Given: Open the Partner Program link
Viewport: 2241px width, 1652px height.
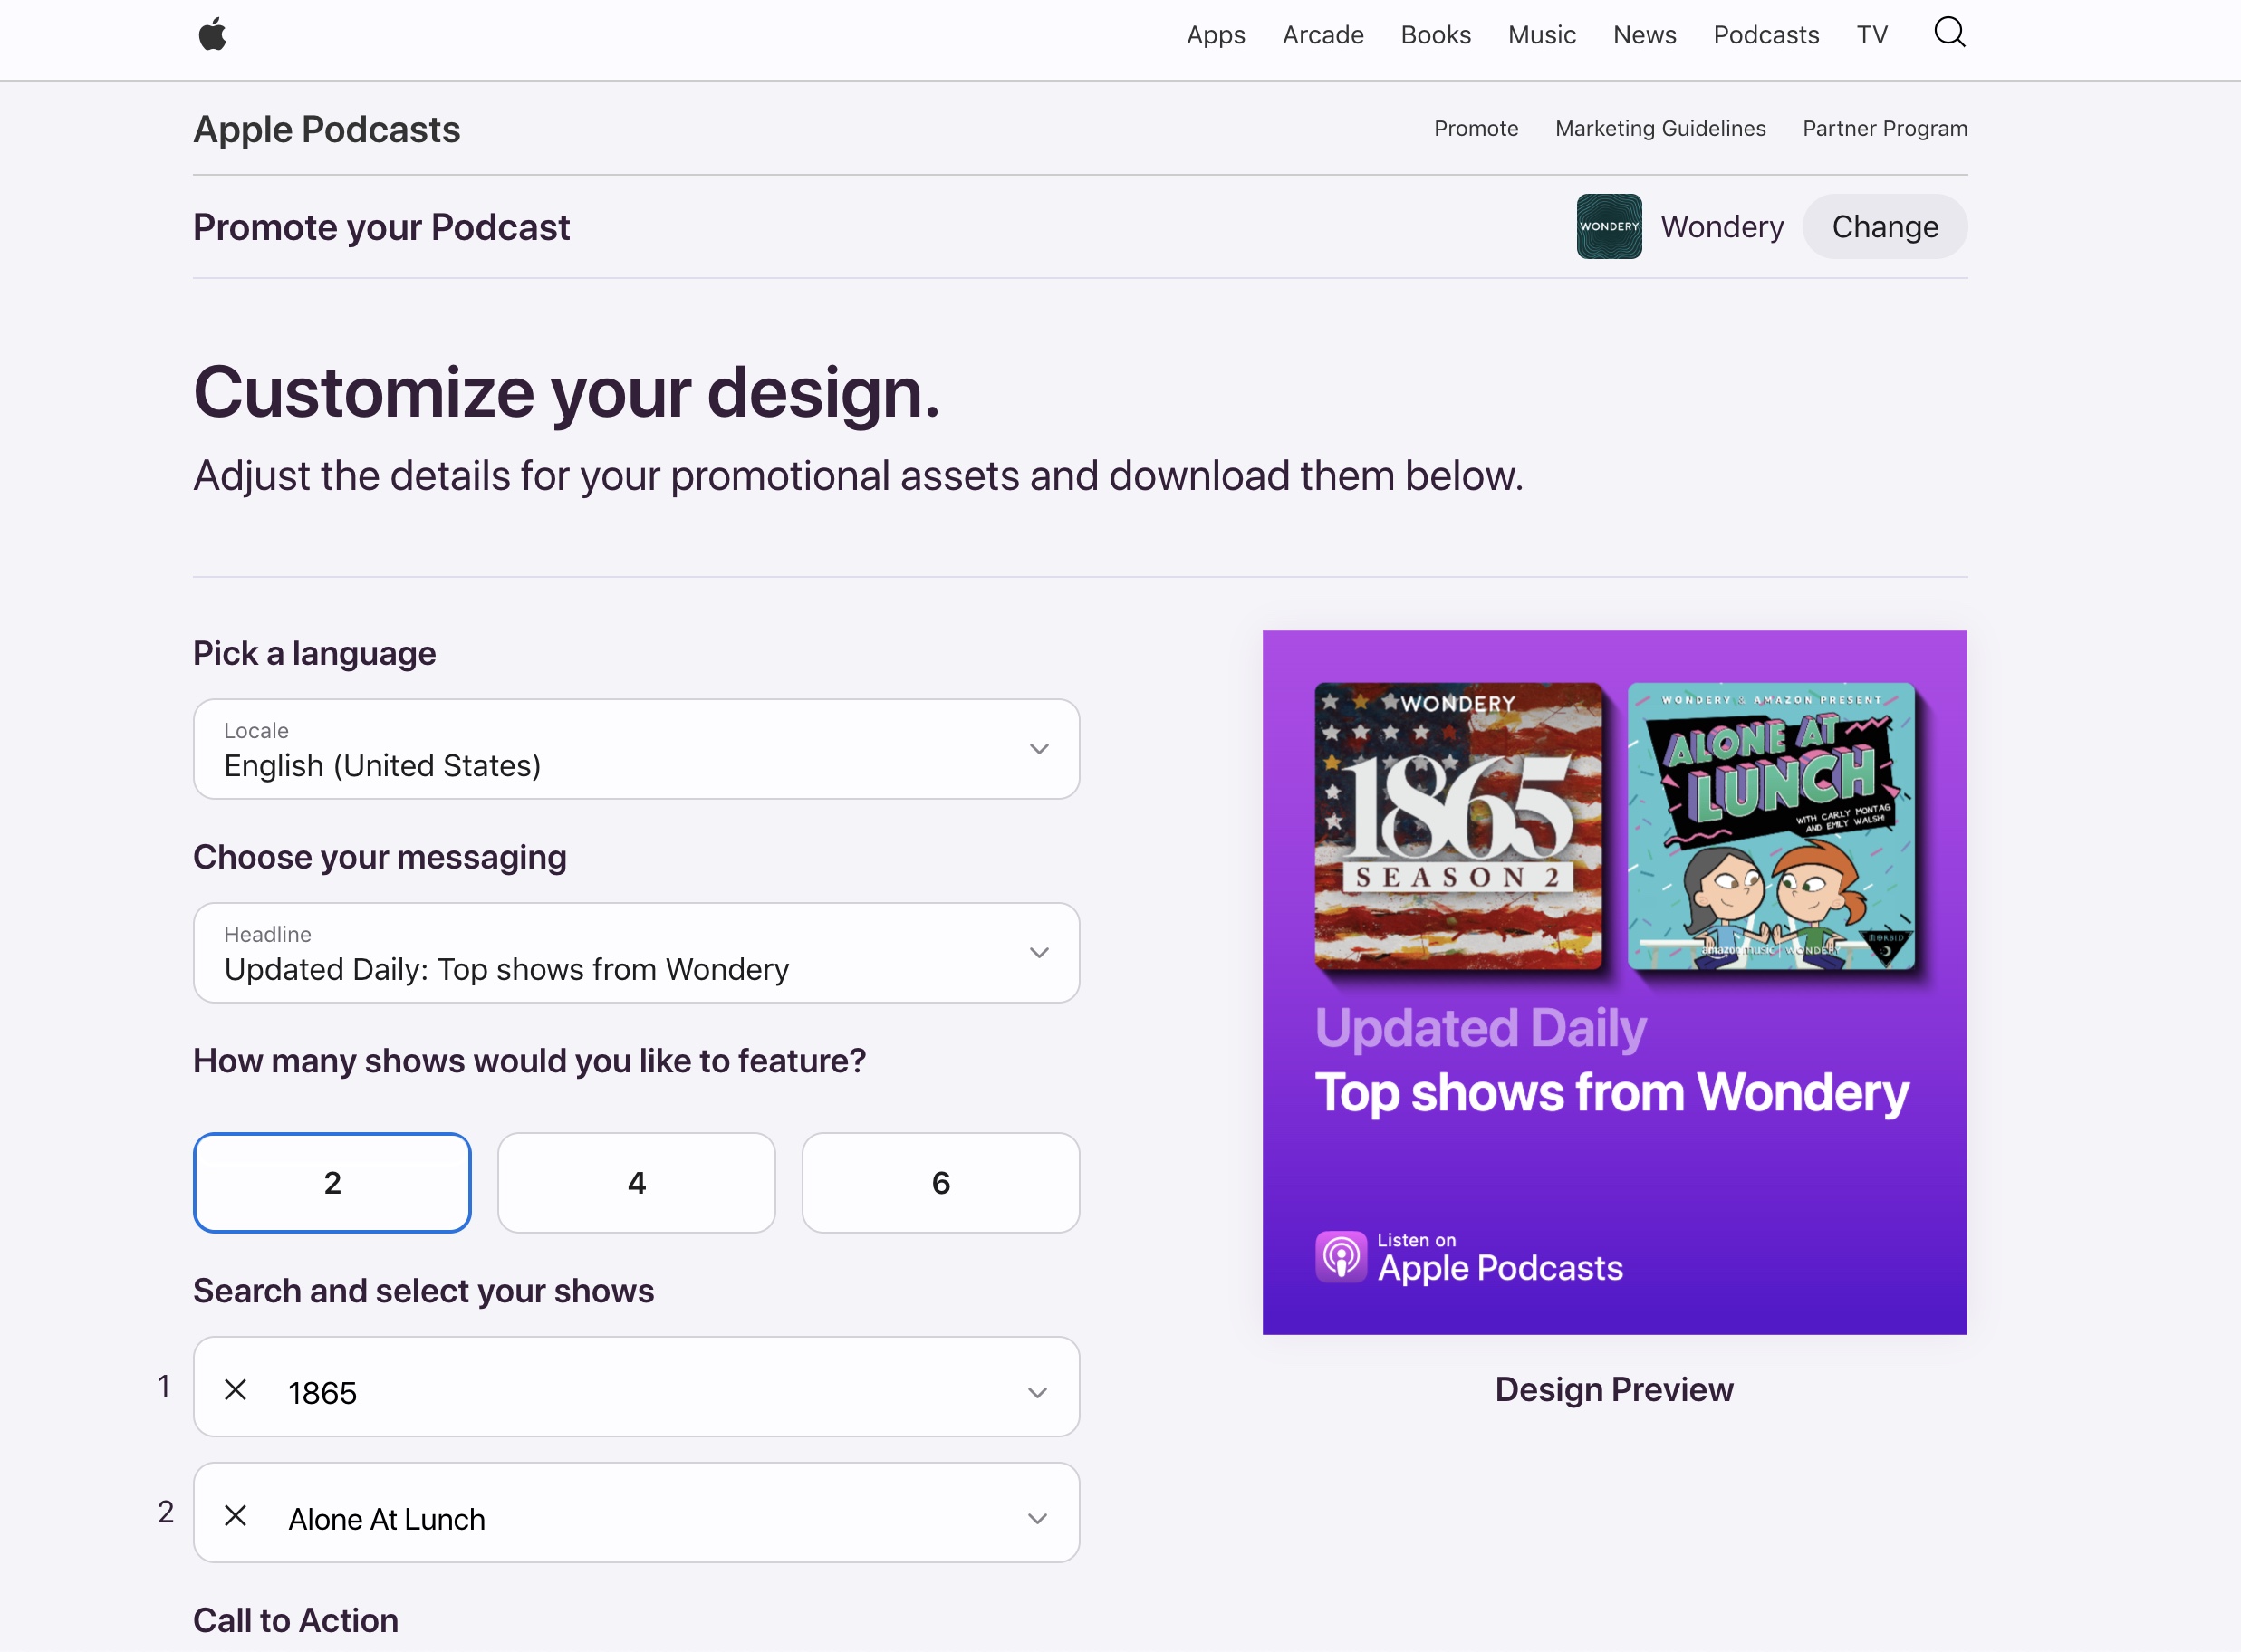Looking at the screenshot, I should click(x=1885, y=128).
